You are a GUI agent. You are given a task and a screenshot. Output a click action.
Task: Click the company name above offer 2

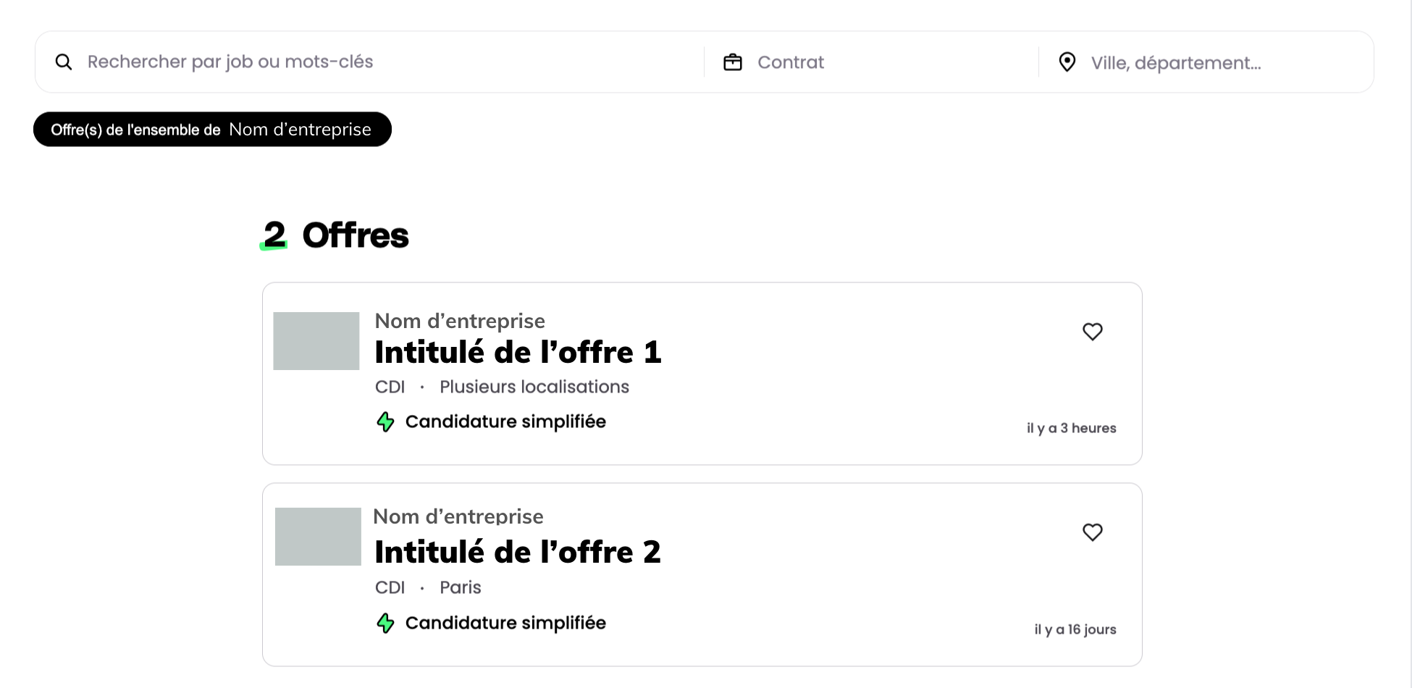coord(458,516)
